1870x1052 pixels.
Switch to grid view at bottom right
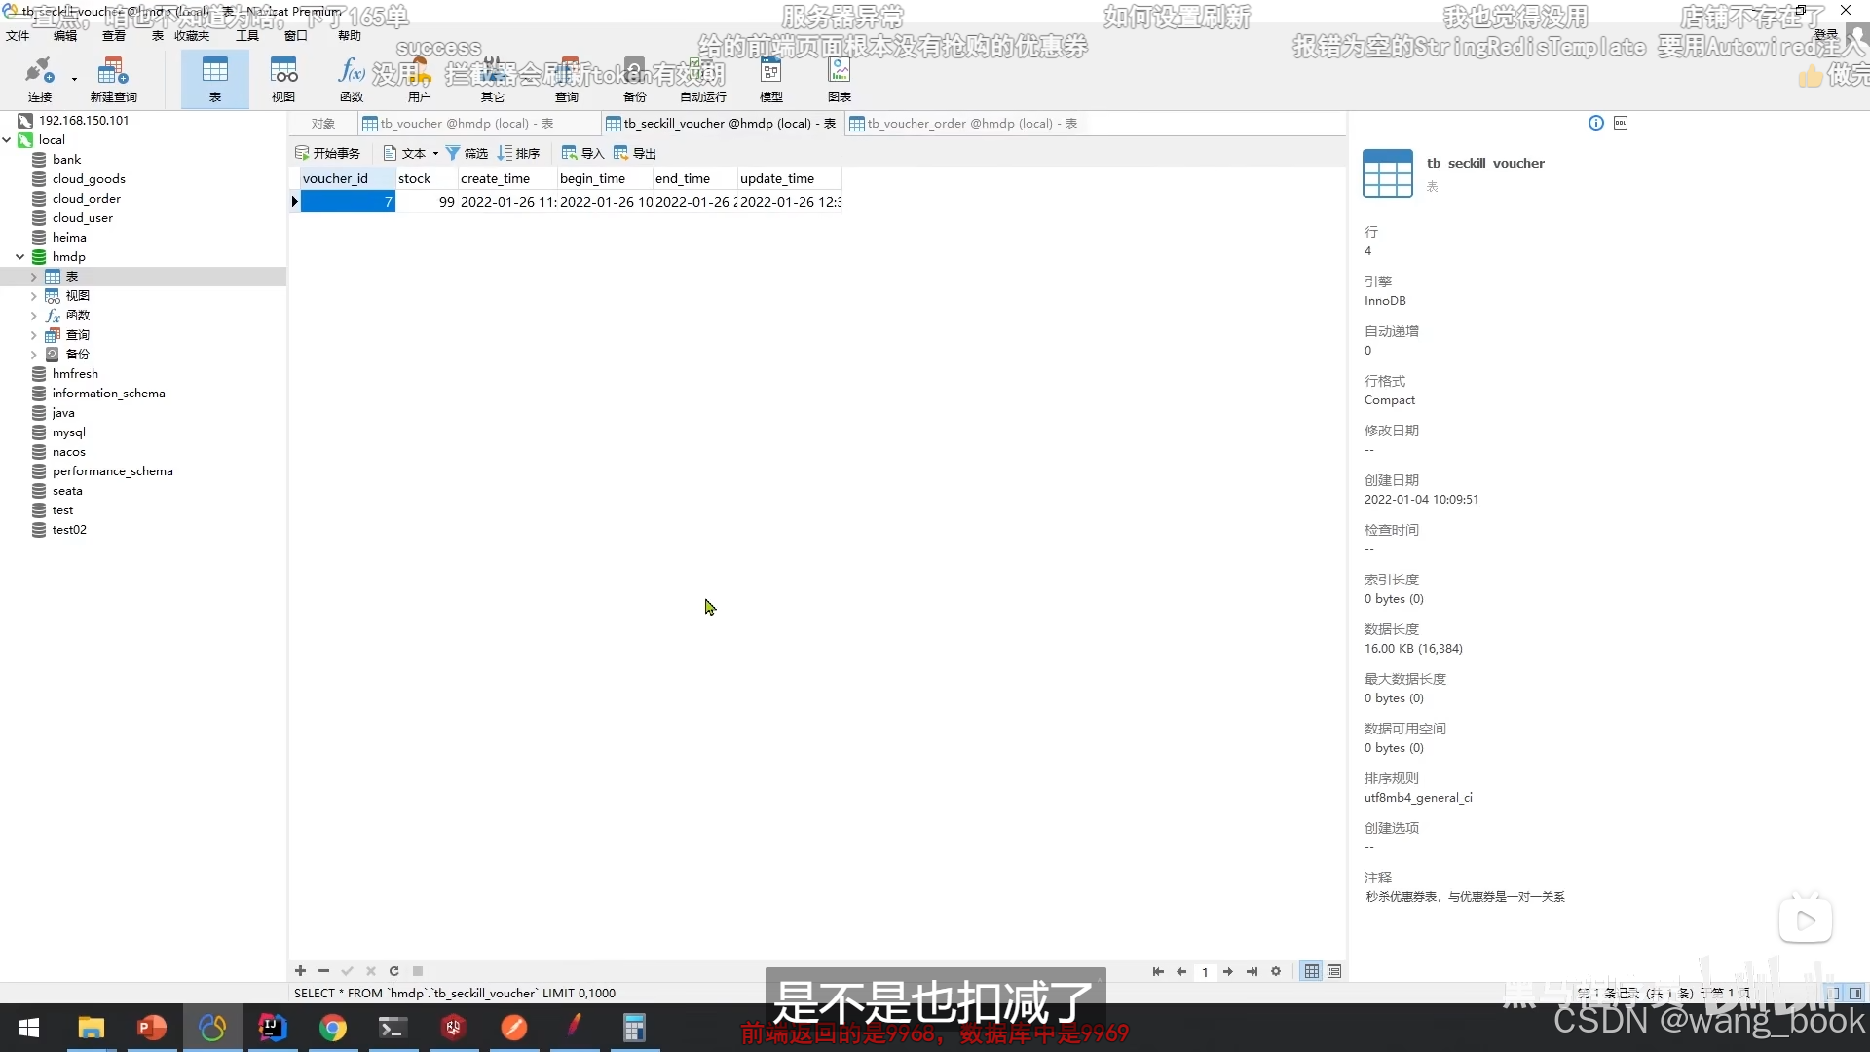pyautogui.click(x=1310, y=971)
